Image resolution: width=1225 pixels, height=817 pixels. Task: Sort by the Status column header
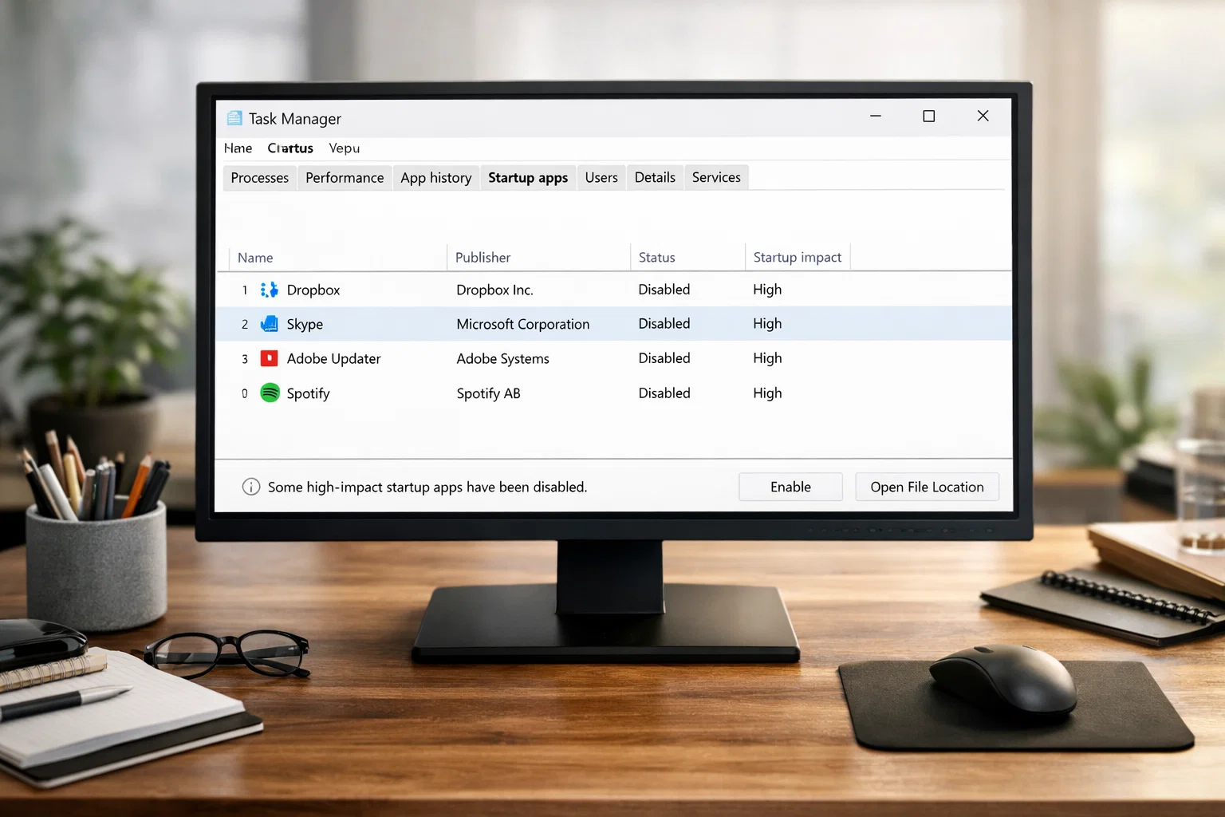tap(656, 258)
